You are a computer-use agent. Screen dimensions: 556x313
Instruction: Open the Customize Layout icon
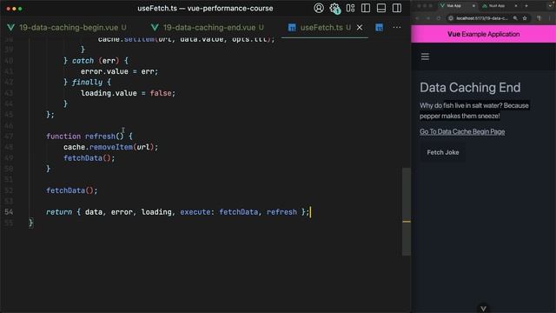click(350, 8)
